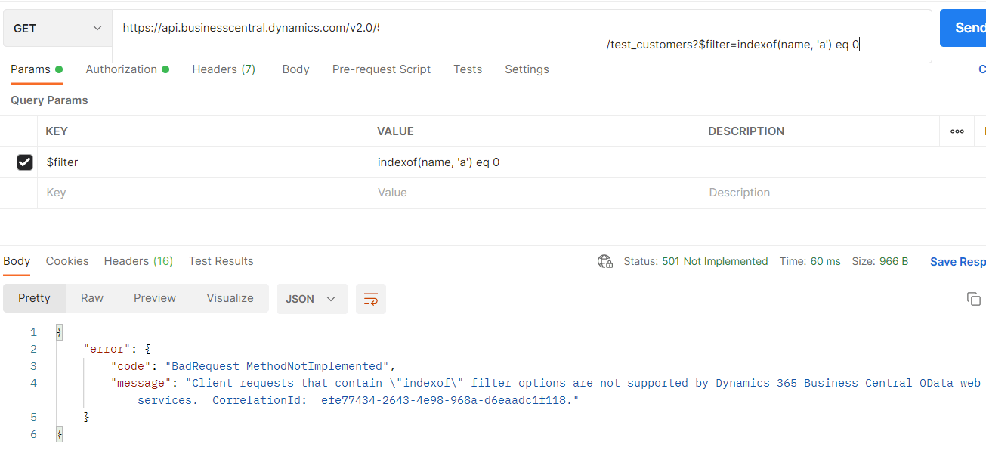Open the query params column options (three dots)
This screenshot has width=986, height=453.
pyautogui.click(x=957, y=131)
